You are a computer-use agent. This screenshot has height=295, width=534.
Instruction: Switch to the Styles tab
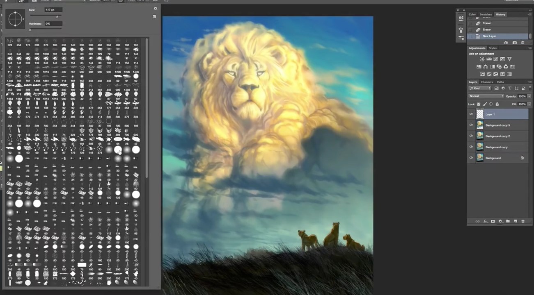click(493, 48)
